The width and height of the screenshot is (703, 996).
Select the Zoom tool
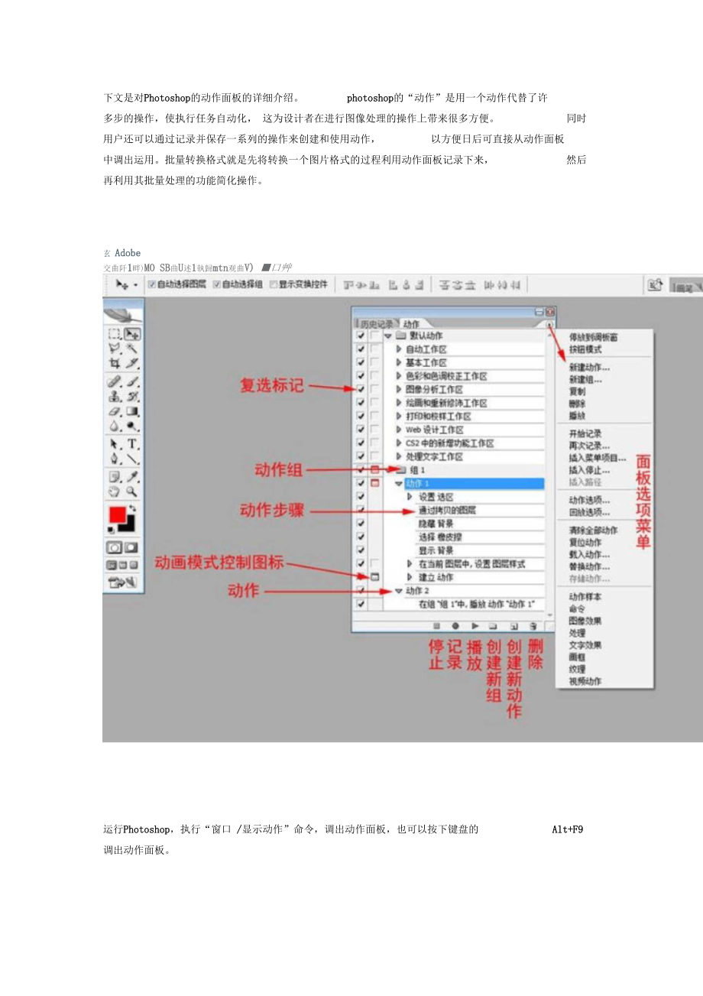[x=132, y=492]
